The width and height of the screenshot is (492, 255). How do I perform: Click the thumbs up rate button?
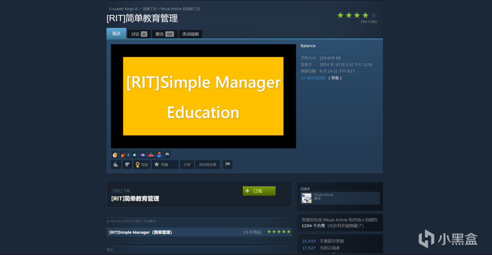tap(116, 165)
